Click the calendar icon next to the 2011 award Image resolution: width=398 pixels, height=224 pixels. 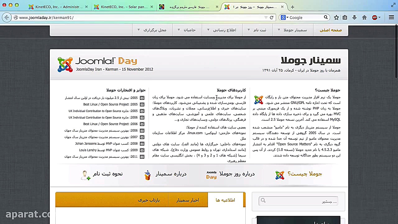(x=142, y=156)
